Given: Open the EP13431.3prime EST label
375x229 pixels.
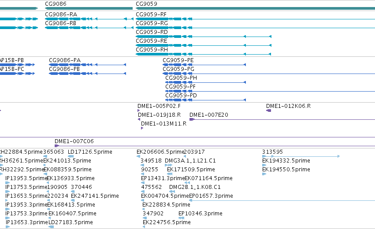Looking at the screenshot, I should 163,178.
